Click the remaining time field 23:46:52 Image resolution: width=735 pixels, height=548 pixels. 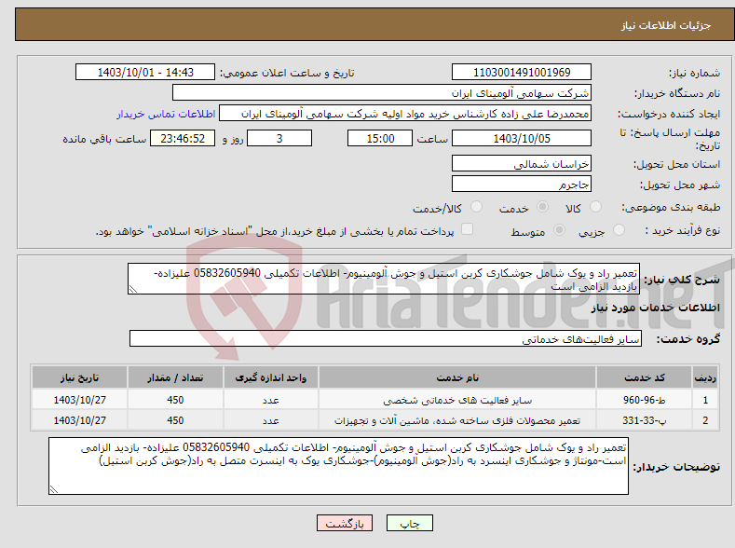point(183,138)
